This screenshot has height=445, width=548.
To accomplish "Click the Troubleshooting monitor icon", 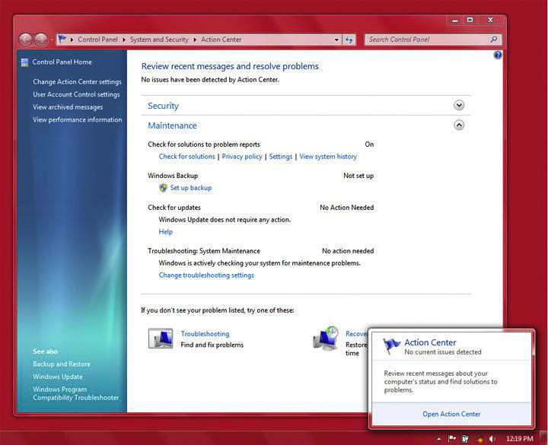I will click(160, 339).
